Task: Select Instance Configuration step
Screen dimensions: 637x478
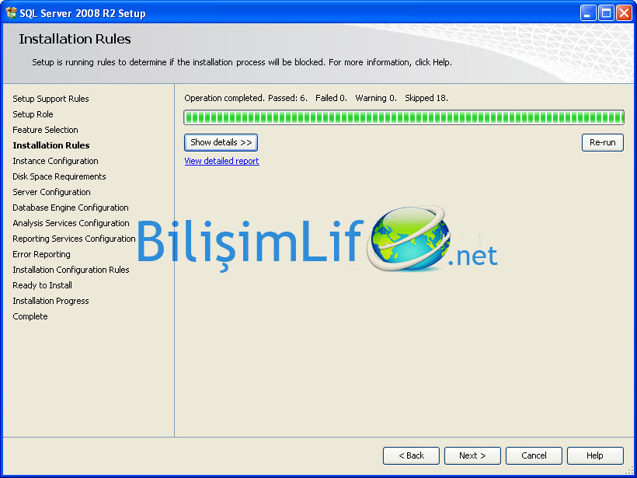Action: (56, 161)
